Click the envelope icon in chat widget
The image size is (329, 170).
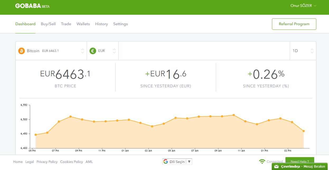tap(276, 167)
